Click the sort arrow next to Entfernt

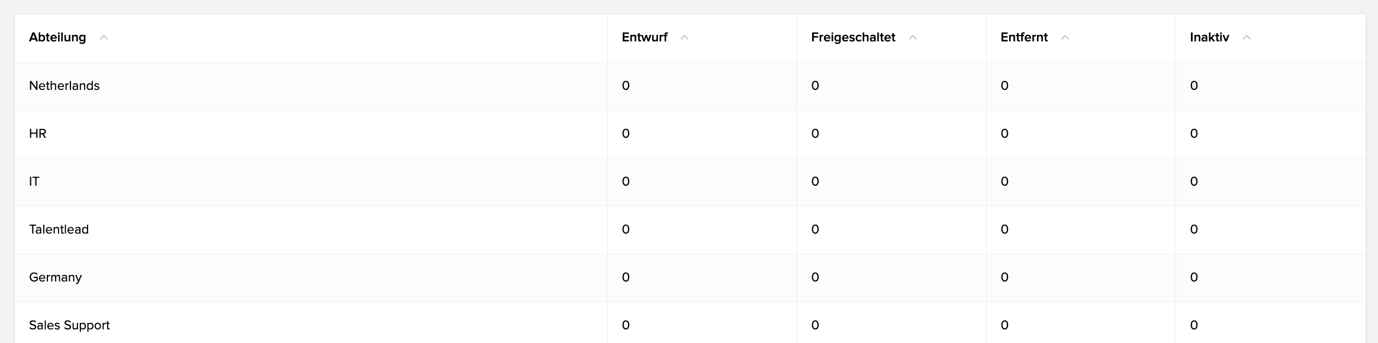pyautogui.click(x=1065, y=38)
